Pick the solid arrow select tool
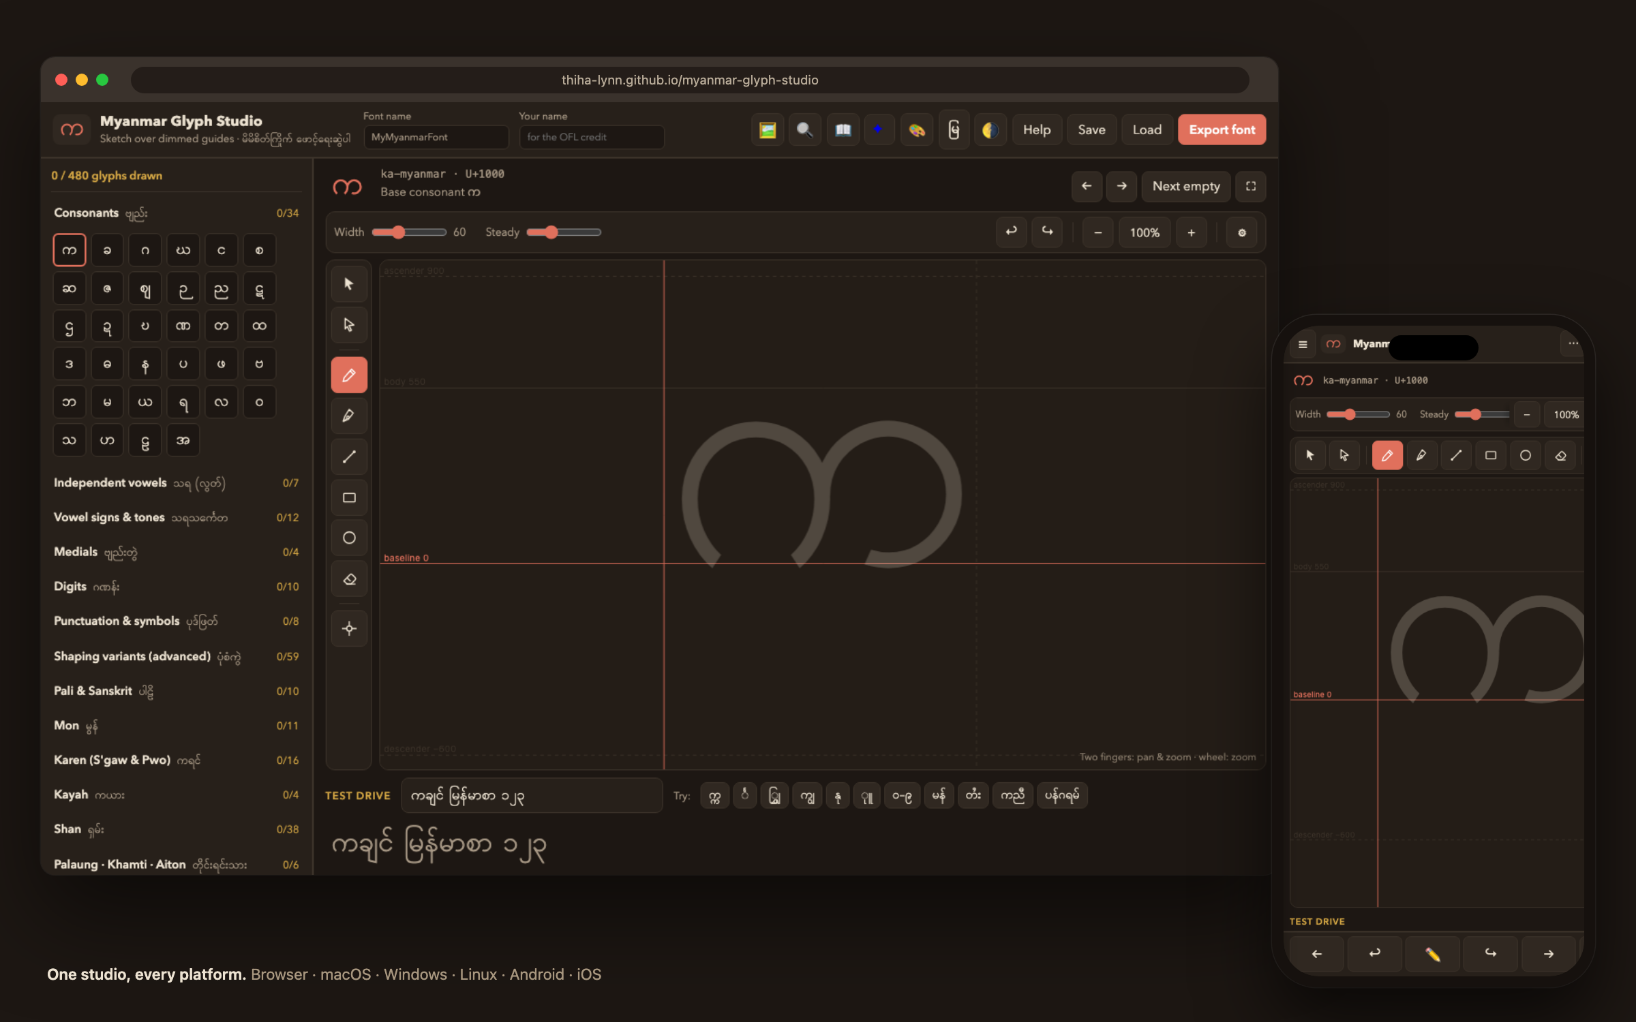Screen dimensions: 1636x1022 tap(349, 284)
